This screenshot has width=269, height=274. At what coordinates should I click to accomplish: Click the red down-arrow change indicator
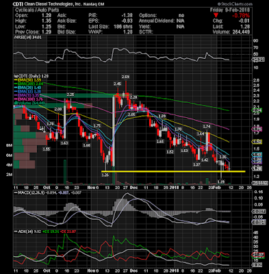click(216, 16)
